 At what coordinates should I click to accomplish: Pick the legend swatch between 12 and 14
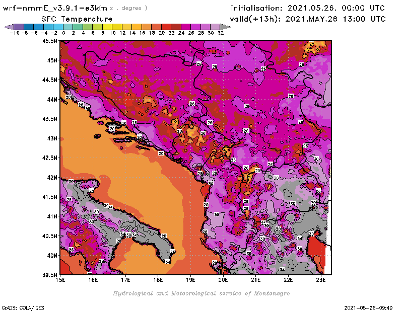point(127,27)
